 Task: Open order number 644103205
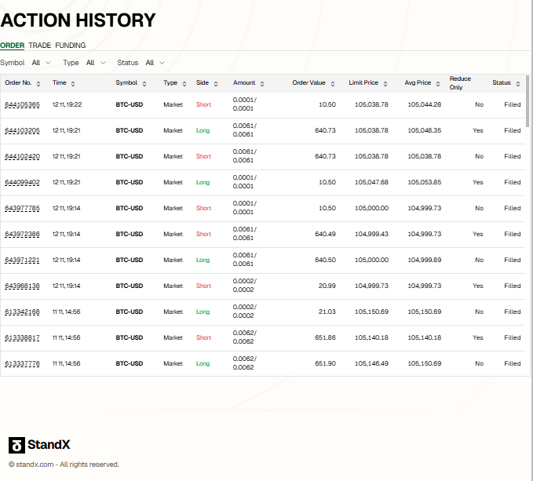click(22, 130)
